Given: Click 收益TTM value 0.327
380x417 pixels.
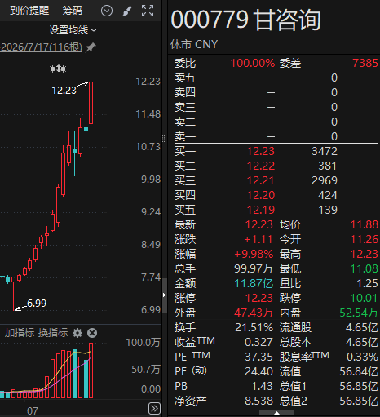Looking at the screenshot, I should click(x=258, y=342).
